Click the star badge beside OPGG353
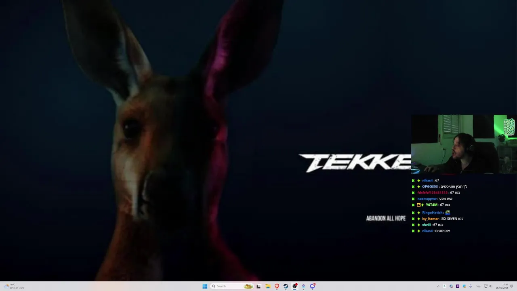 click(419, 187)
